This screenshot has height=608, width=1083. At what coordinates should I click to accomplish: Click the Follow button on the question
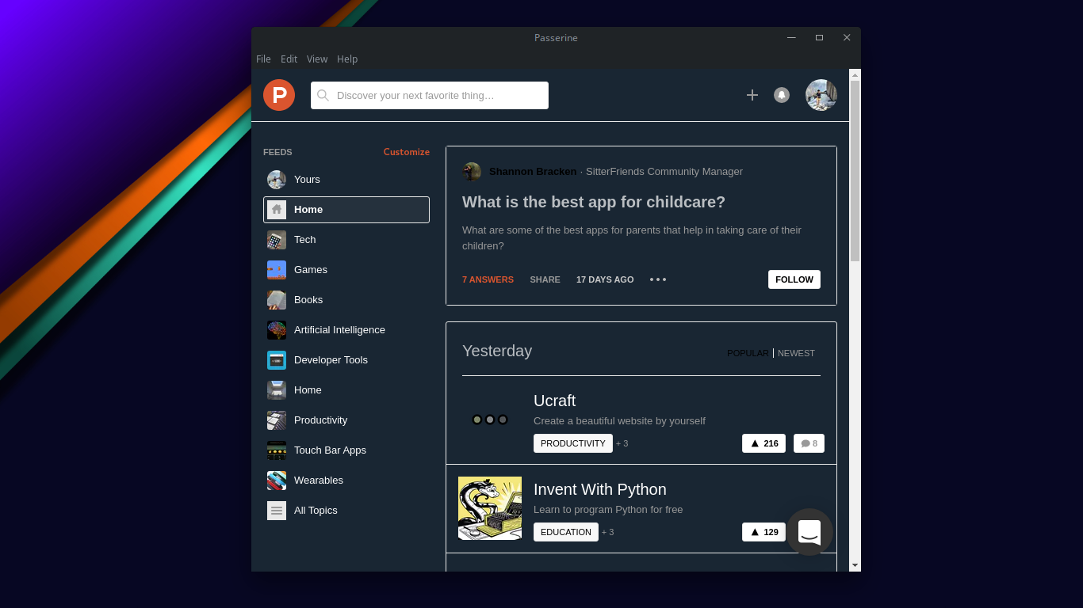(794, 279)
